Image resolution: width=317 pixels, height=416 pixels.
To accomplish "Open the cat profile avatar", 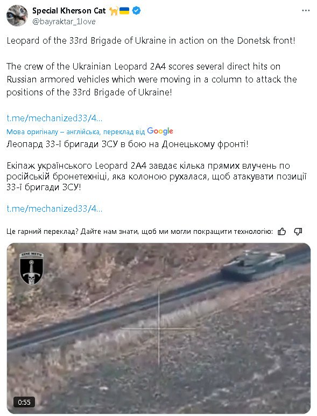I will point(17,16).
